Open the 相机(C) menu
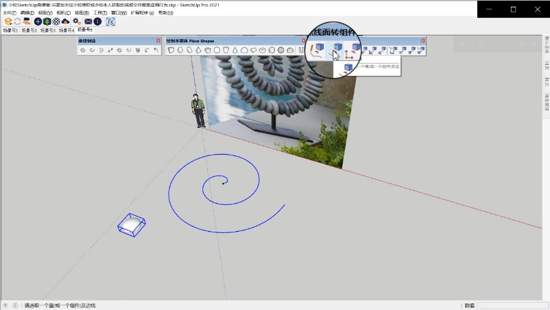 64,13
